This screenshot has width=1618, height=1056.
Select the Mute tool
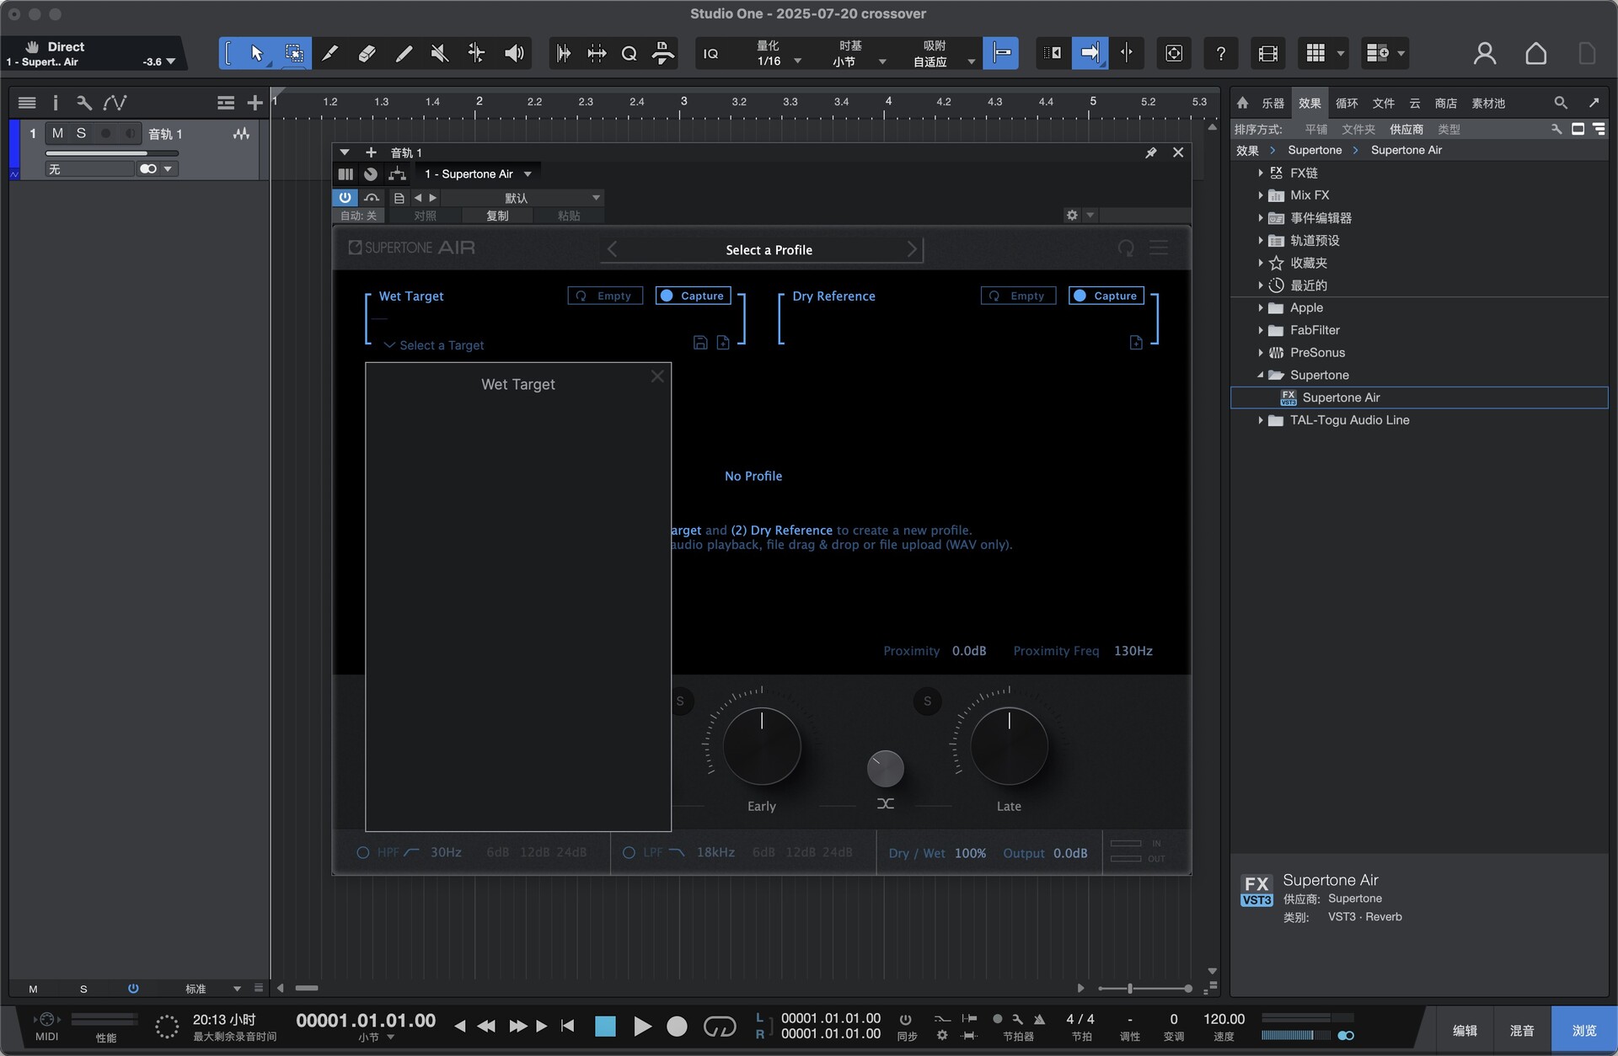[440, 53]
